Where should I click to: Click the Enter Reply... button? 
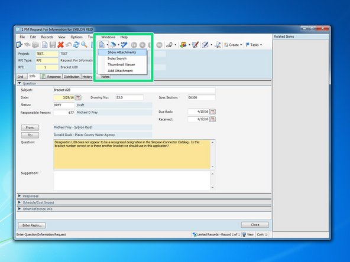pos(32,225)
